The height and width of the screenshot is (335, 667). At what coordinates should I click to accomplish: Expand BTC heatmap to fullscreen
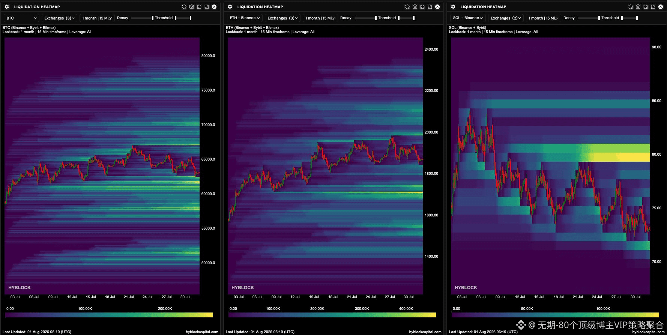coord(207,7)
